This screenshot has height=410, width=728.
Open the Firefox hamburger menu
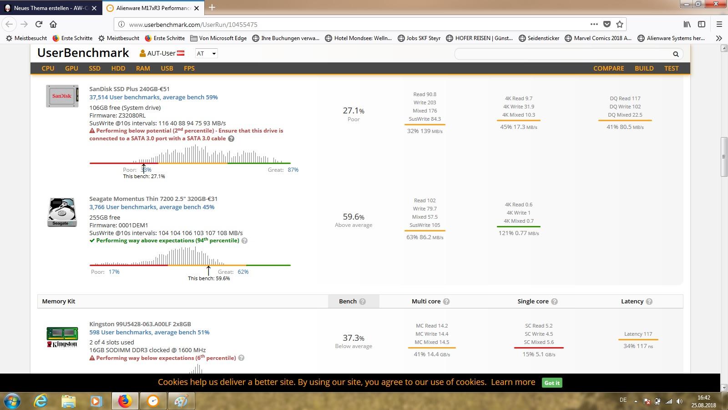(x=719, y=24)
